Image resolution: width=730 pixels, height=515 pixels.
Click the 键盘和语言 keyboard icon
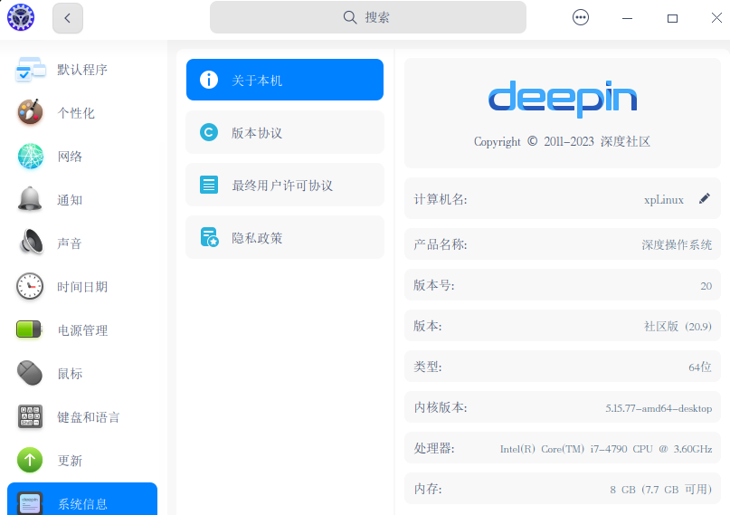30,416
